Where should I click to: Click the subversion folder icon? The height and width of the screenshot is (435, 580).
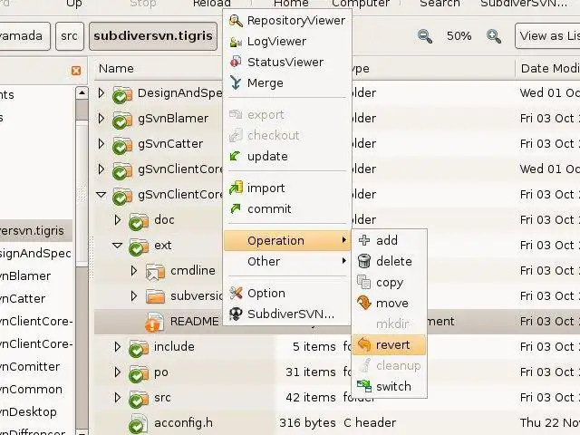tap(155, 296)
